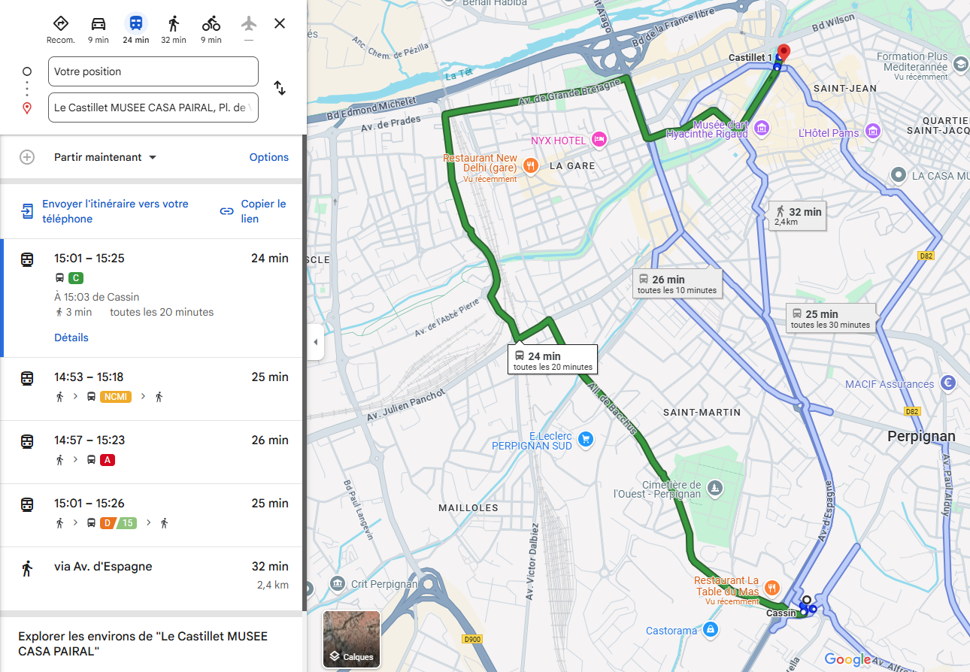This screenshot has height=672, width=970.
Task: Select the walking route via Av. d'Espagne
Action: [153, 578]
